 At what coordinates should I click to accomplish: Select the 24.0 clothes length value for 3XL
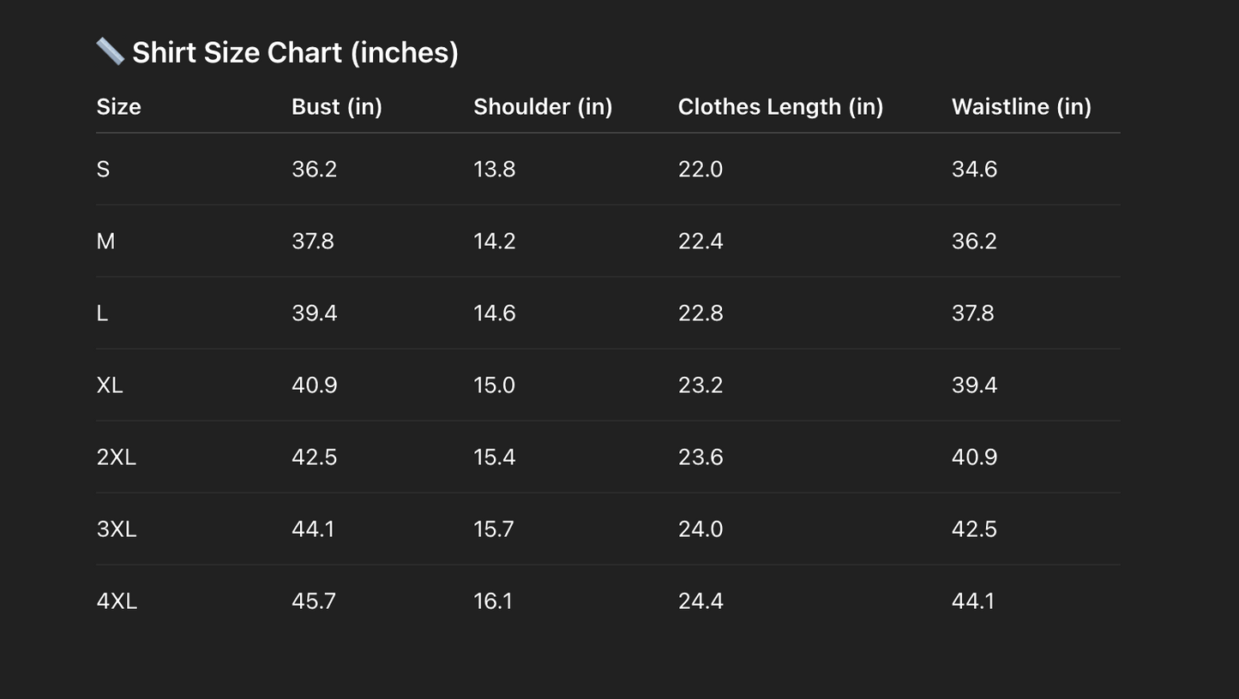[701, 529]
